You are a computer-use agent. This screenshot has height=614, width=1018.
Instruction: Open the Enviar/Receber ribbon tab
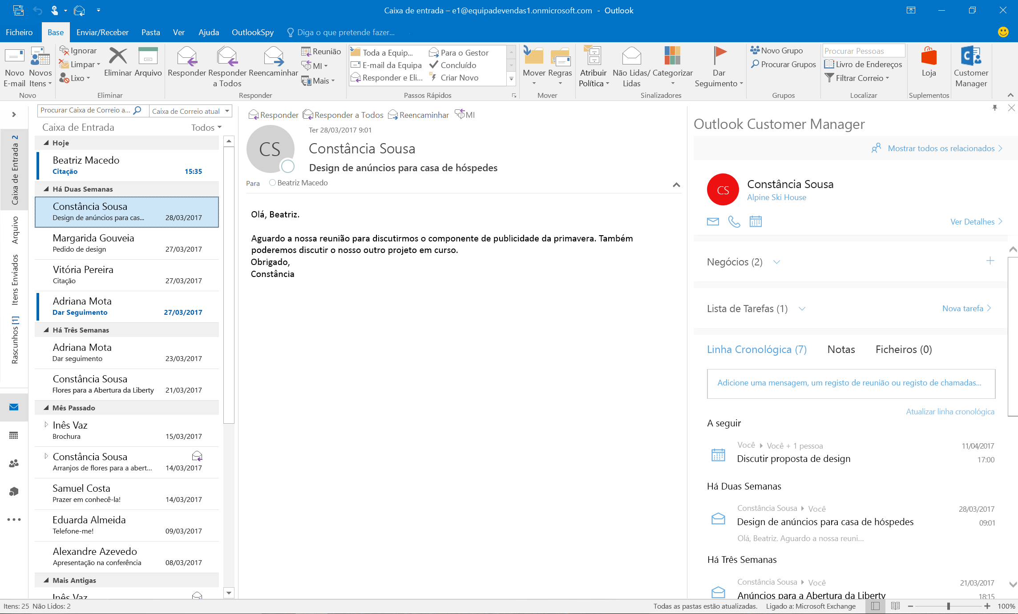coord(102,32)
